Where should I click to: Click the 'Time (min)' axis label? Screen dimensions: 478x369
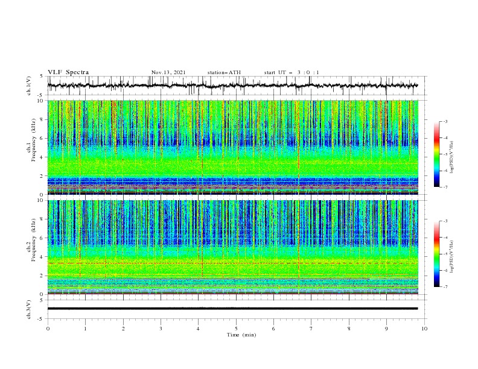click(241, 335)
